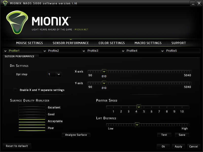Close the Mionix software window
203x152 pixels.
pos(199,3)
